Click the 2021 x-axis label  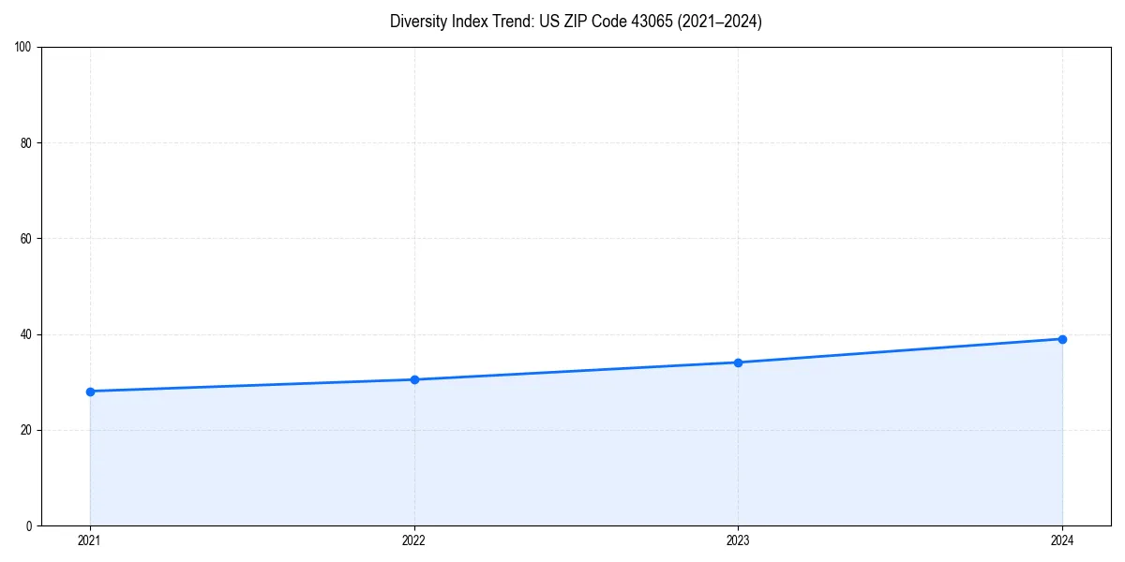pyautogui.click(x=89, y=540)
